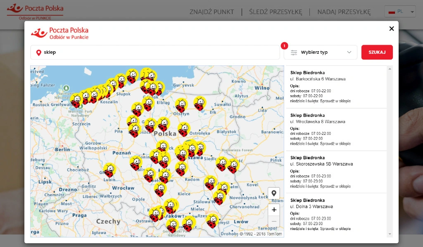The width and height of the screenshot is (423, 247).
Task: Click the Biedronka marker near Lubin
Action: coord(109,170)
